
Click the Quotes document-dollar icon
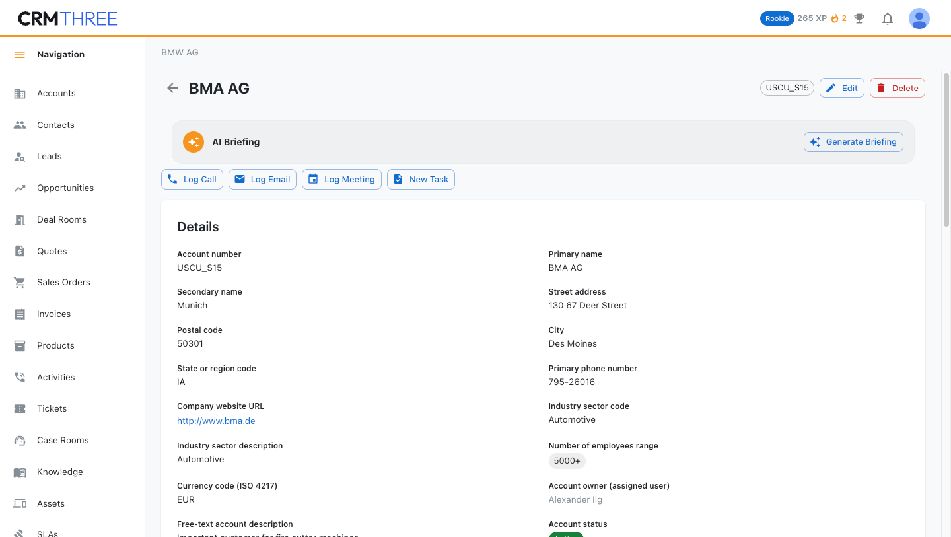20,251
